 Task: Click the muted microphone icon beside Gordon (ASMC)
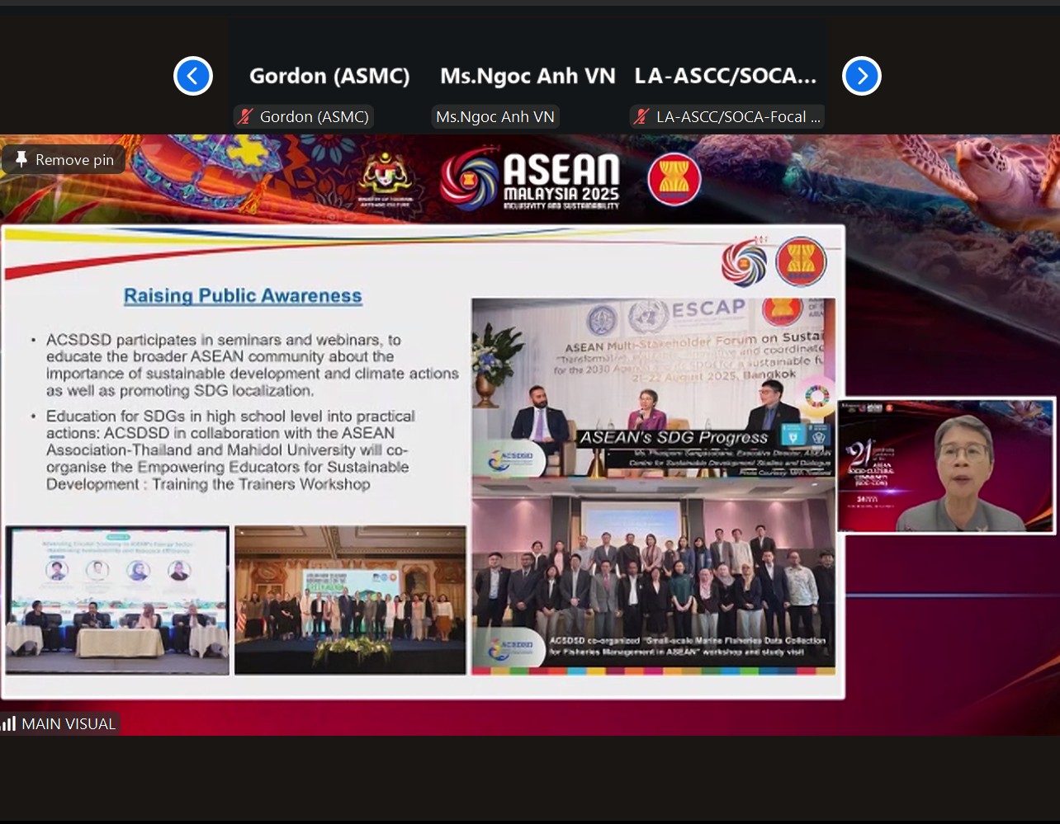point(244,117)
